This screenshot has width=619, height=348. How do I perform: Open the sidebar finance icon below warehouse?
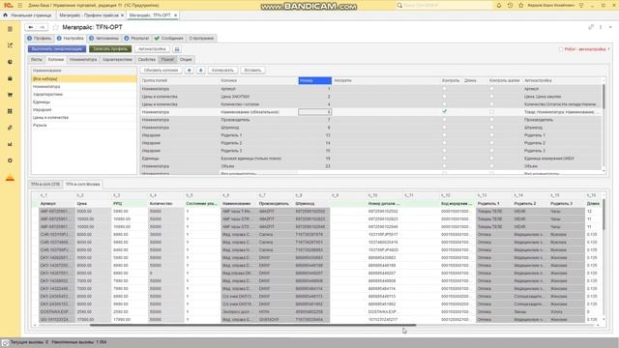pos(11,128)
